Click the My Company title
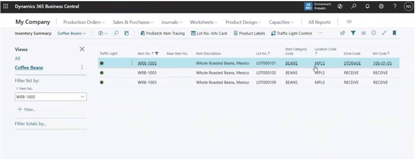Image resolution: width=415 pixels, height=159 pixels. pyautogui.click(x=33, y=22)
